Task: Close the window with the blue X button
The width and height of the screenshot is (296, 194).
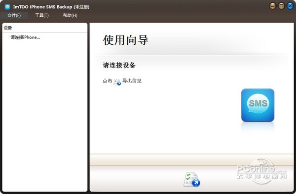Action: click(290, 6)
